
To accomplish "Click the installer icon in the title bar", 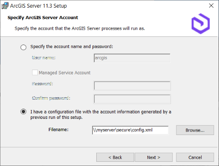I will (5, 6).
